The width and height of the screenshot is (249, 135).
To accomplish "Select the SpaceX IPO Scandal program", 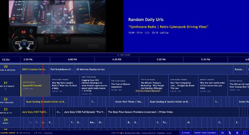I will [35, 85].
